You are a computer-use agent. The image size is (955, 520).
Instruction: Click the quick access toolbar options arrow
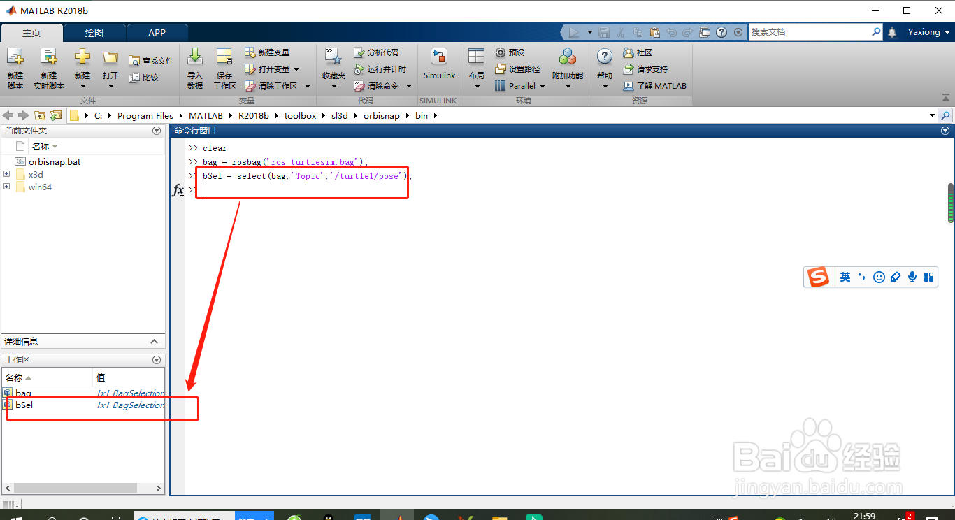(x=738, y=32)
